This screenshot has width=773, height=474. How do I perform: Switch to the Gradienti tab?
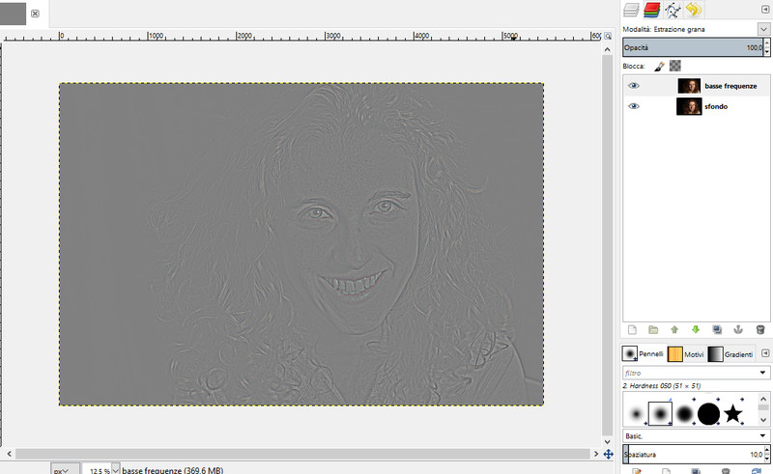pos(730,354)
